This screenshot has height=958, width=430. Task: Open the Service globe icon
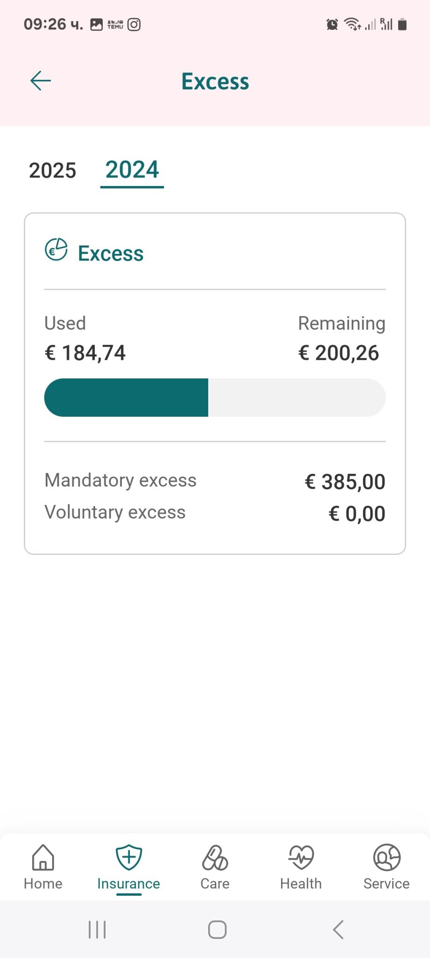387,857
